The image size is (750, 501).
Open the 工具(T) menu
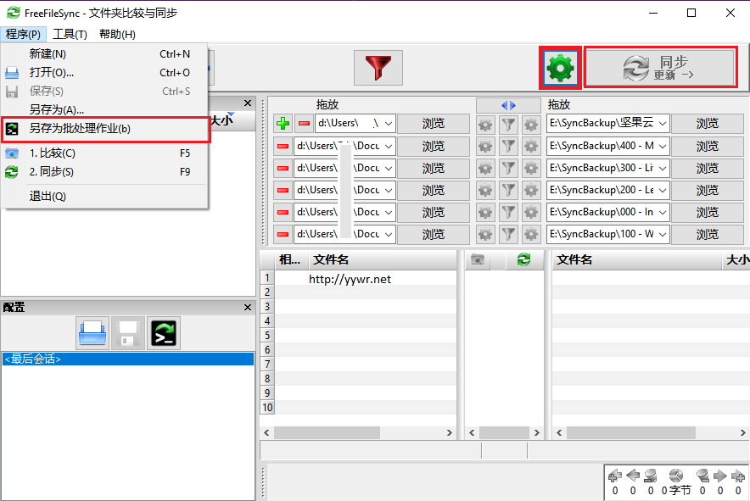(70, 35)
